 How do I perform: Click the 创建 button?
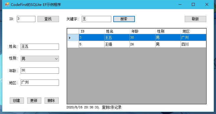(17, 100)
